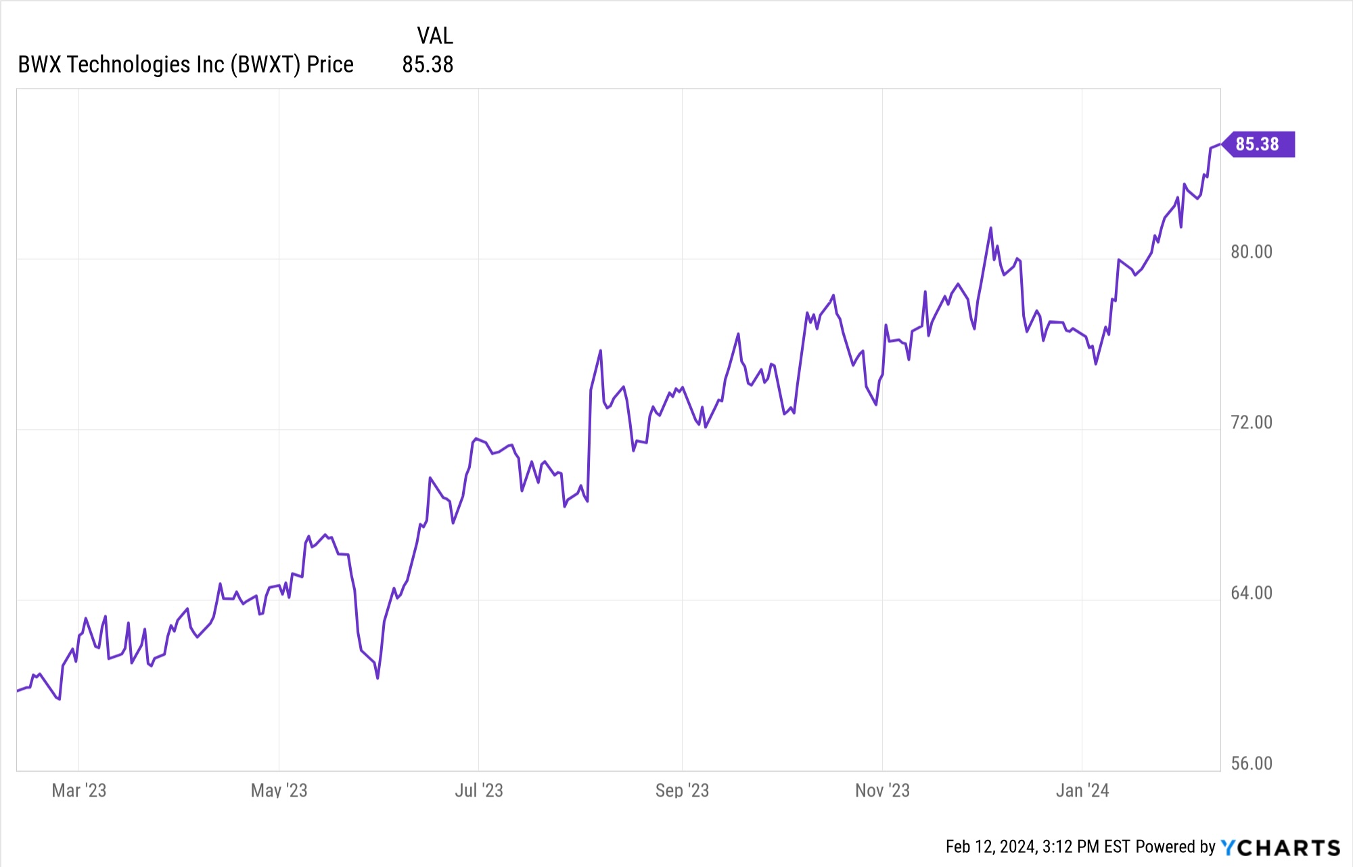Viewport: 1353px width, 867px height.
Task: Click the 80.00 y-axis label
Action: pos(1252,252)
